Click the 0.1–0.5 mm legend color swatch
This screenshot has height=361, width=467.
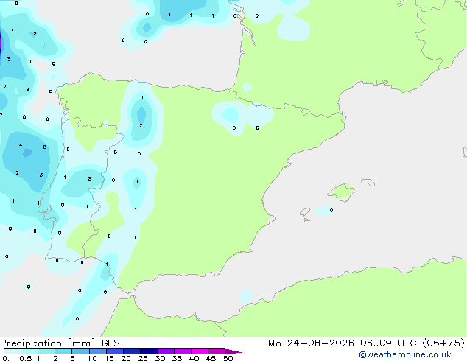click(x=13, y=351)
